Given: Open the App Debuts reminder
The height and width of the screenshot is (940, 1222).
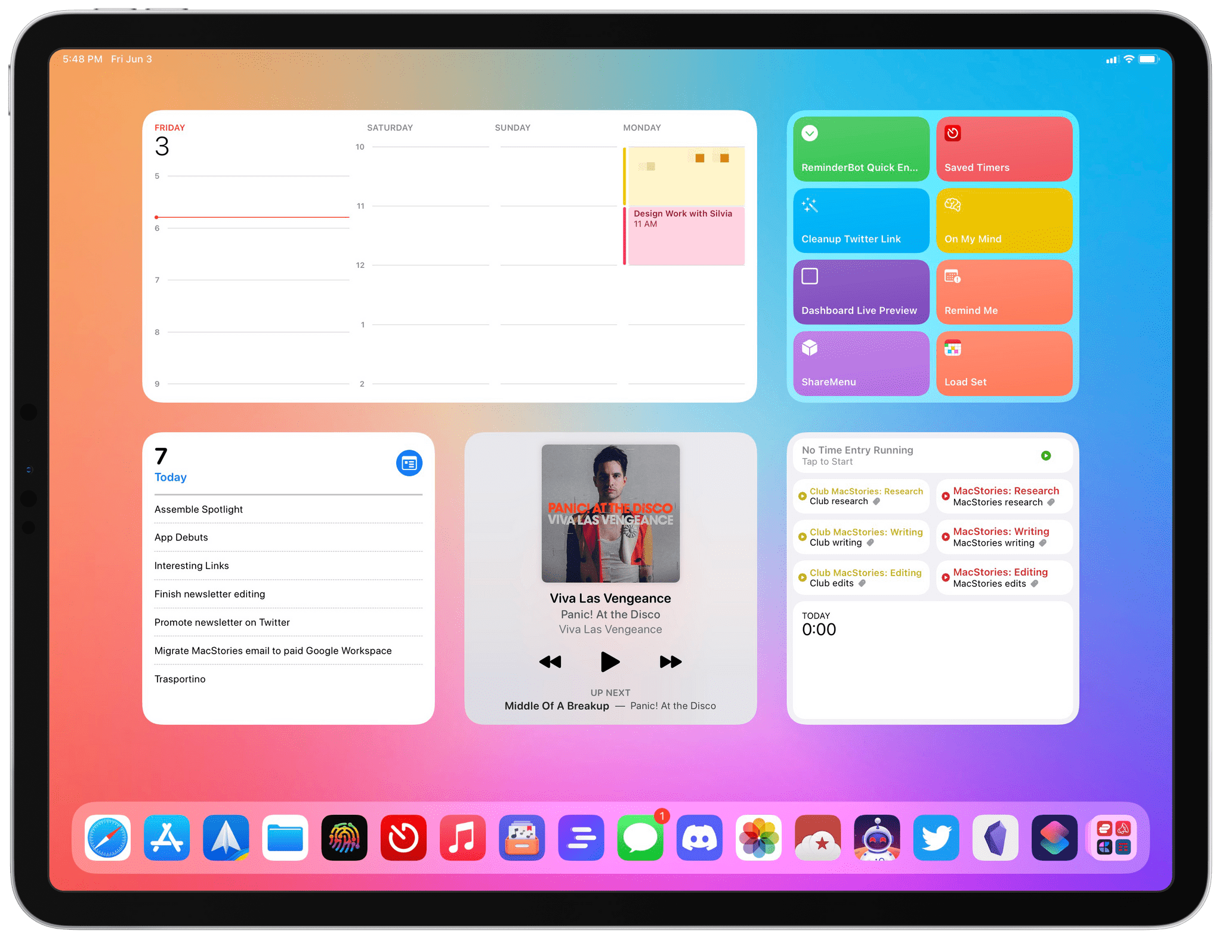Looking at the screenshot, I should pos(288,537).
